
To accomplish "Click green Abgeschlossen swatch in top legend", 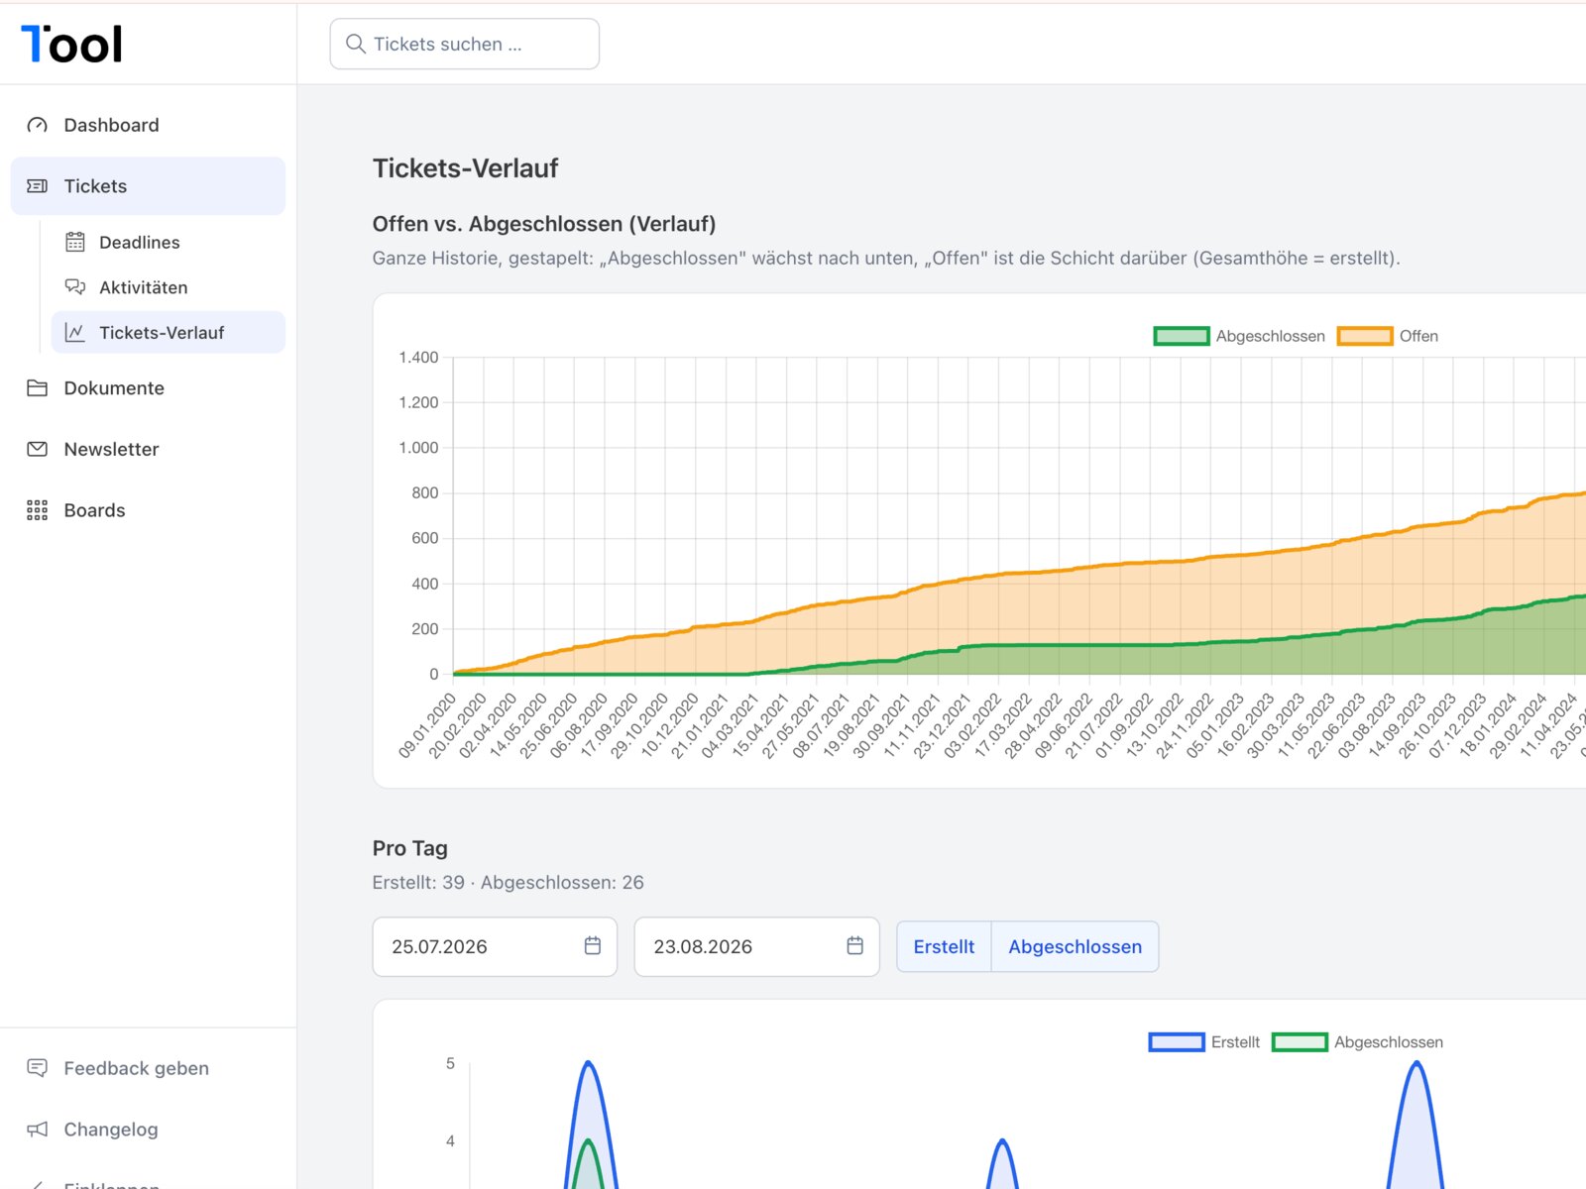I will tap(1182, 336).
